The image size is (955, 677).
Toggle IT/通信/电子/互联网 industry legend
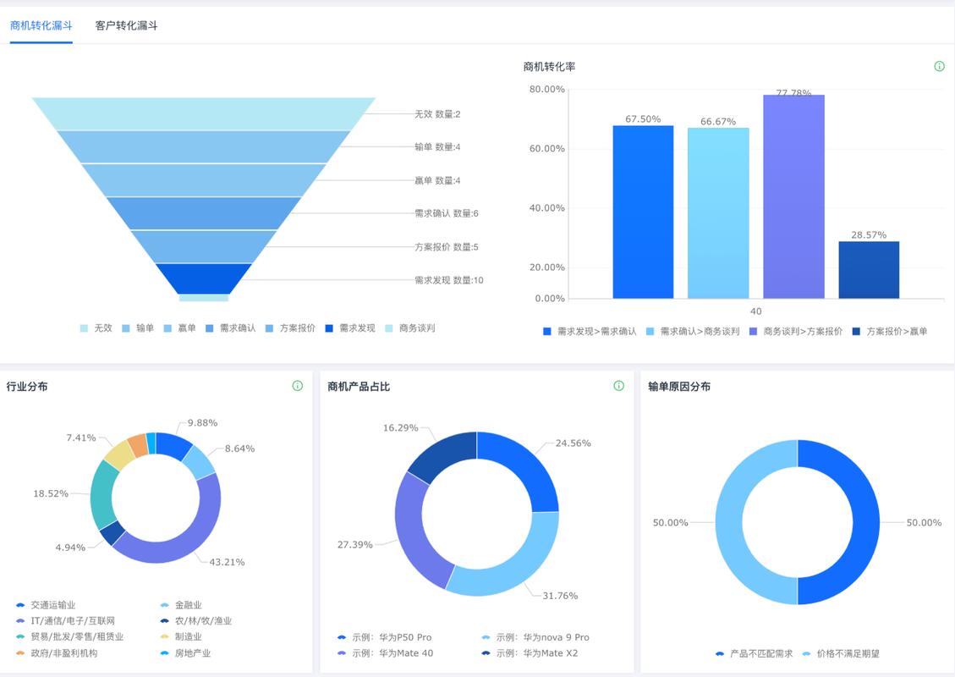tap(65, 621)
